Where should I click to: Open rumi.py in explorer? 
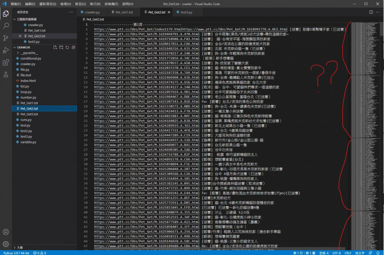[26, 120]
